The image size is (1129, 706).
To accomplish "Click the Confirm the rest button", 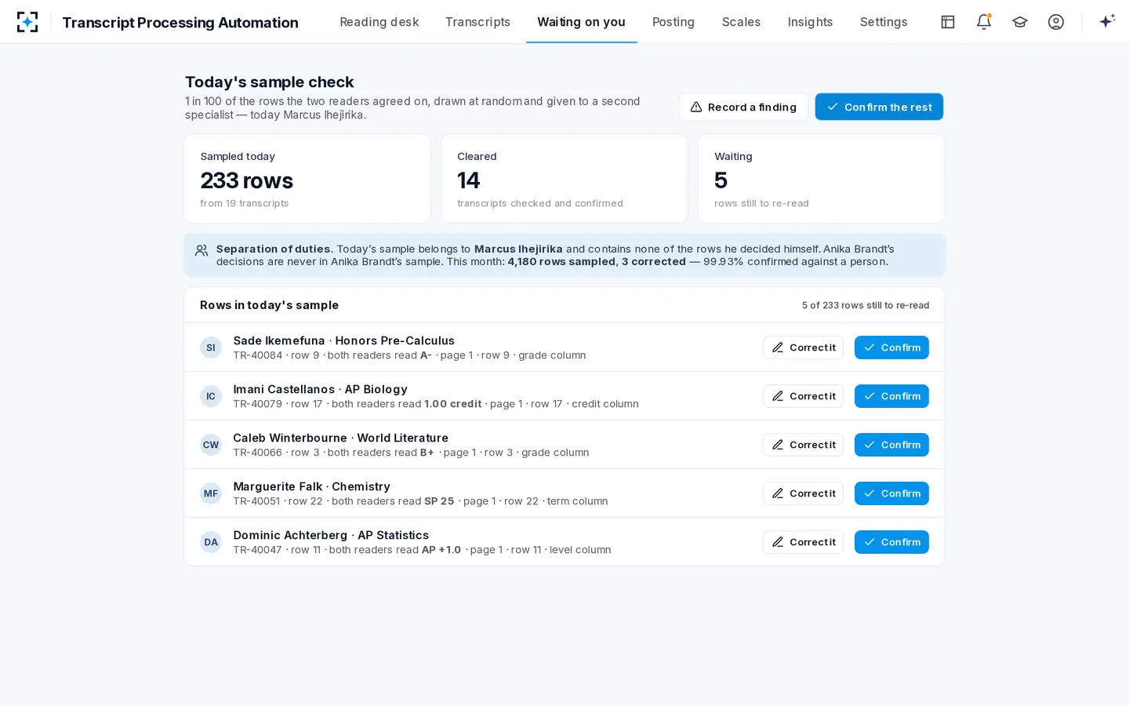I will click(x=879, y=107).
